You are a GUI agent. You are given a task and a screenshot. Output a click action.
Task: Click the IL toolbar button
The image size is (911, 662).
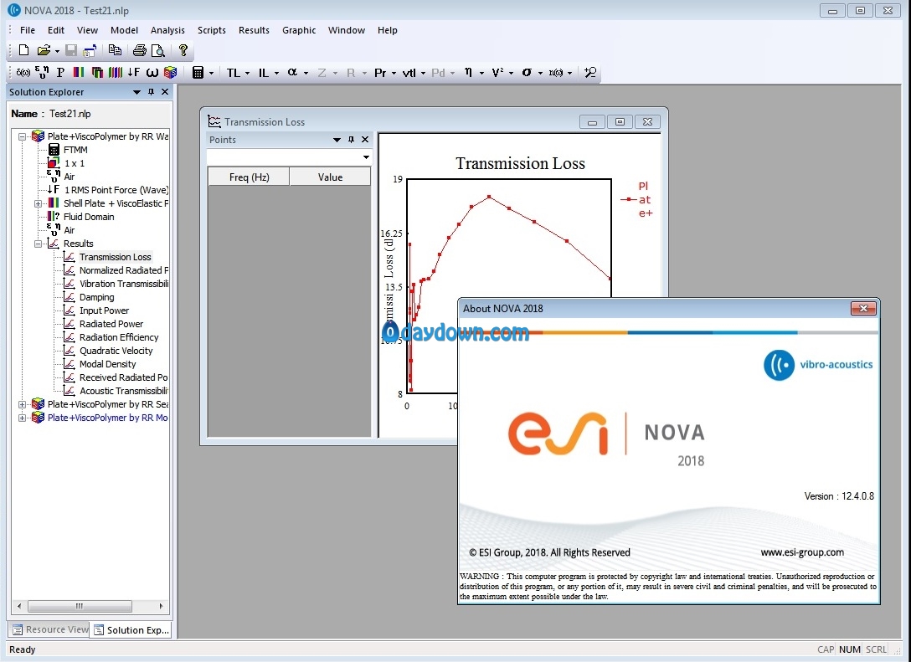click(x=263, y=73)
